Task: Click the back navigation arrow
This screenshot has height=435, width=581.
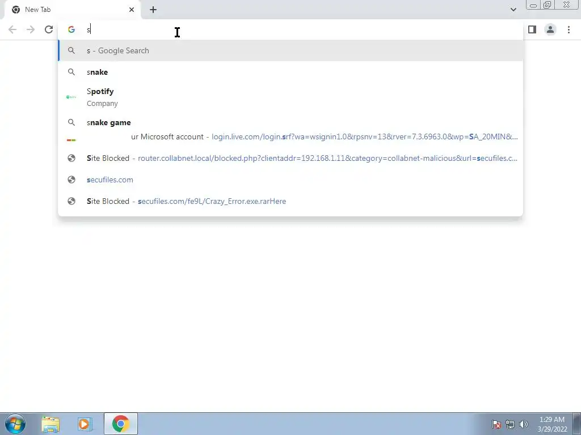Action: (x=12, y=29)
